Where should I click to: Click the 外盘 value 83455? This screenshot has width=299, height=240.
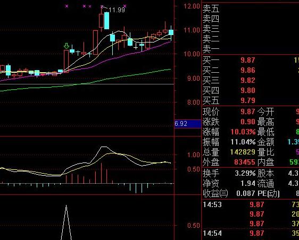(x=244, y=162)
